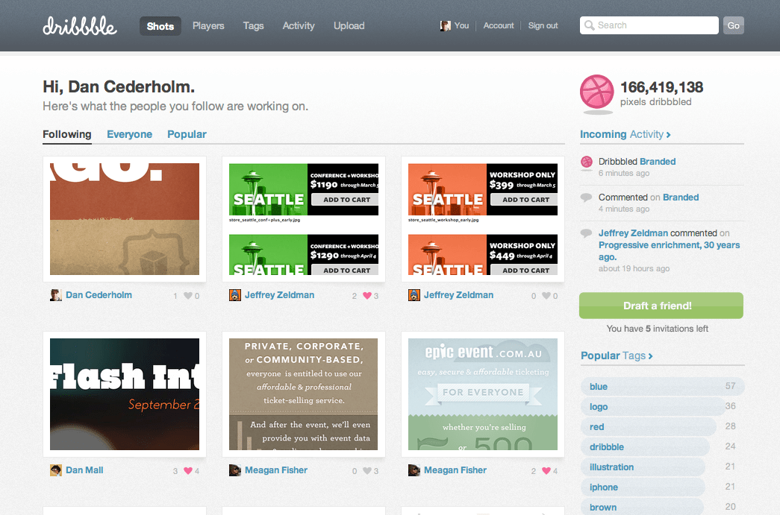The image size is (780, 515).
Task: Switch to the Popular tab
Action: tap(187, 135)
